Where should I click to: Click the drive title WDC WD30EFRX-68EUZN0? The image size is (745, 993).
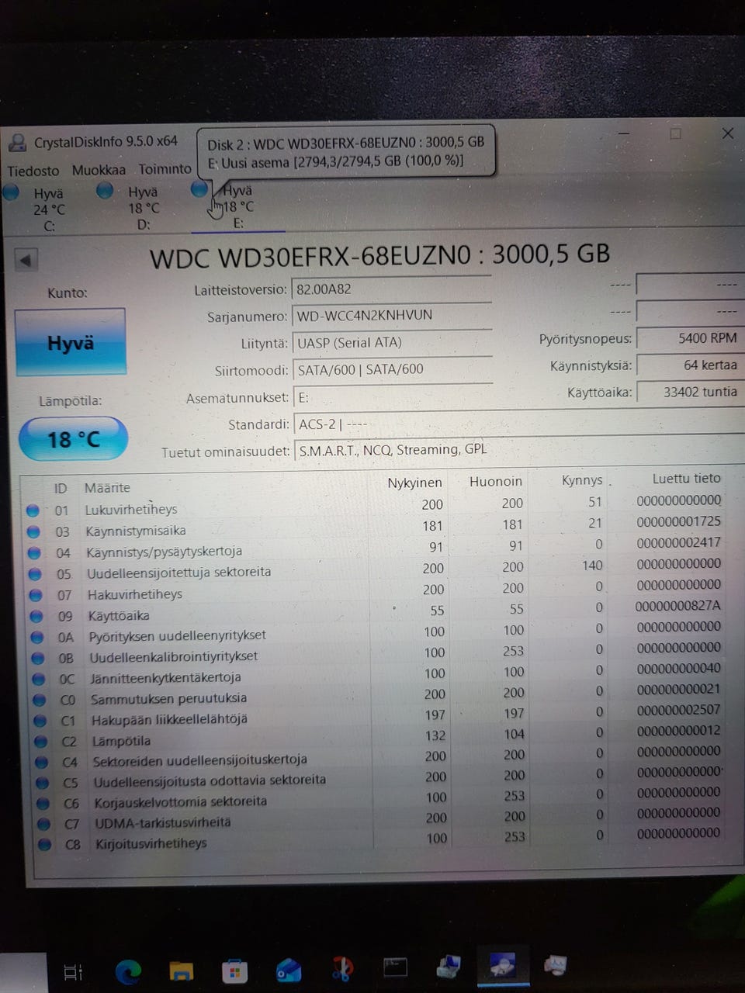(310, 256)
